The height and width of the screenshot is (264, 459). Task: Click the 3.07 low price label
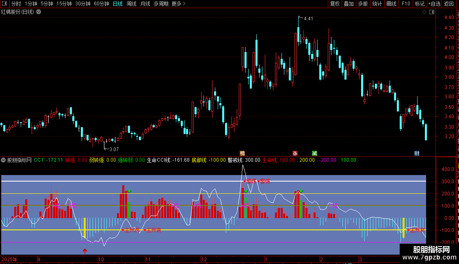coord(114,149)
